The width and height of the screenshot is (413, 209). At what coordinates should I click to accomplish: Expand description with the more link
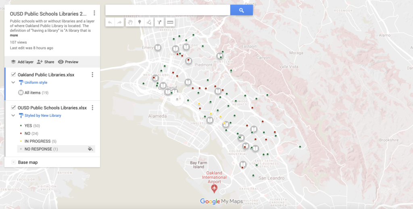(14, 35)
